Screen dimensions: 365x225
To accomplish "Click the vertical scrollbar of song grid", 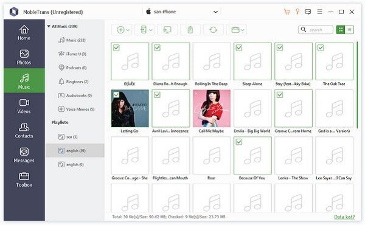I will pyautogui.click(x=357, y=85).
